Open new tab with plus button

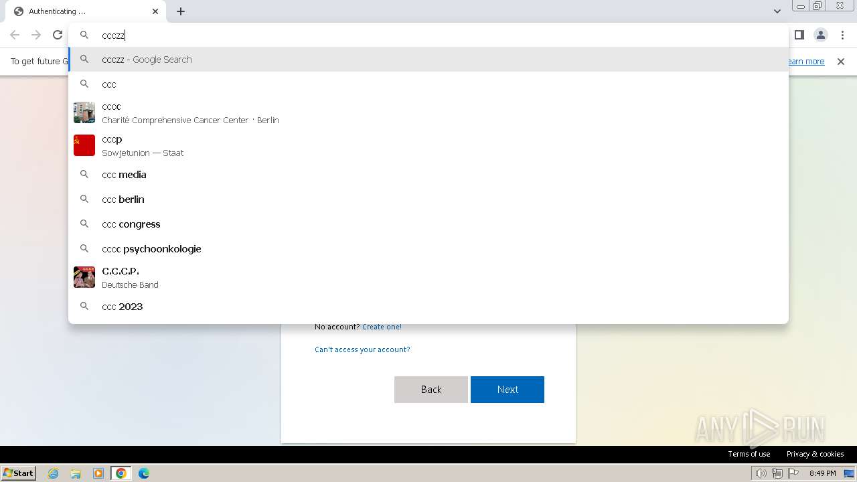click(x=181, y=11)
